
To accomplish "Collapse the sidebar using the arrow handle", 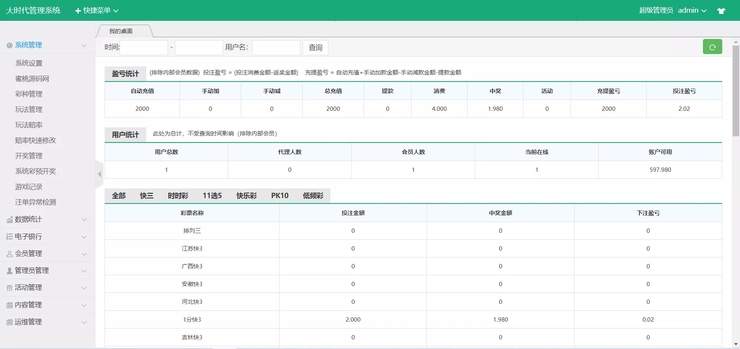I will point(99,174).
